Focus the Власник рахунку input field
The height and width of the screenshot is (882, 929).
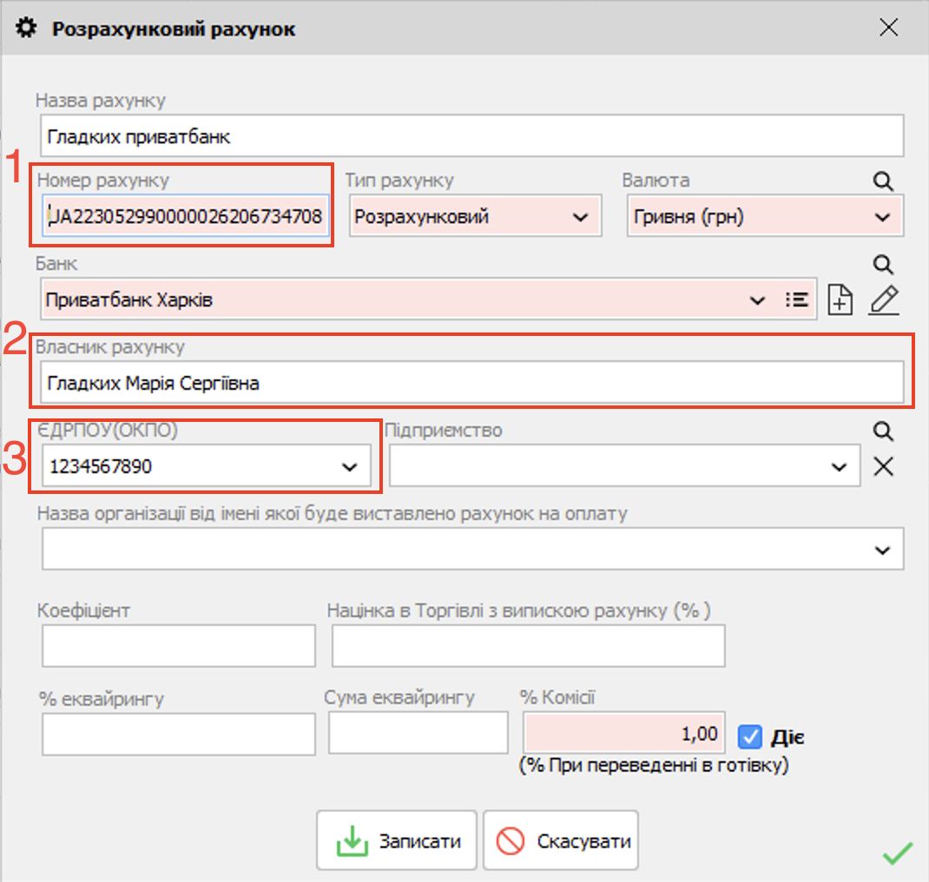pos(471,383)
